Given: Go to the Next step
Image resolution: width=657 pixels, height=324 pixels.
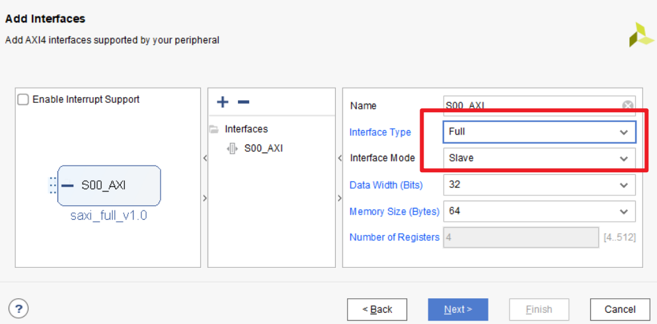Looking at the screenshot, I should pyautogui.click(x=458, y=309).
